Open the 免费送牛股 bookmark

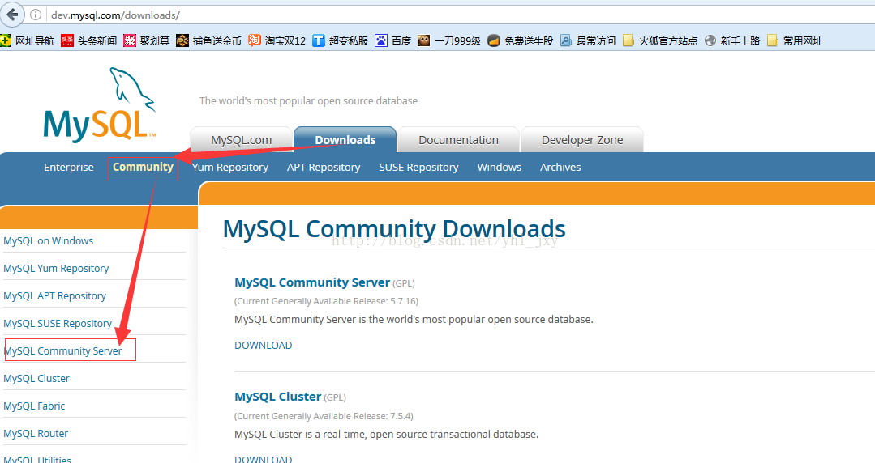(520, 40)
